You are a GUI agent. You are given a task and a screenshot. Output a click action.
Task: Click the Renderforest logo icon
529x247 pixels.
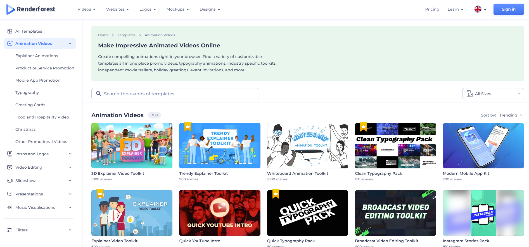coord(11,9)
